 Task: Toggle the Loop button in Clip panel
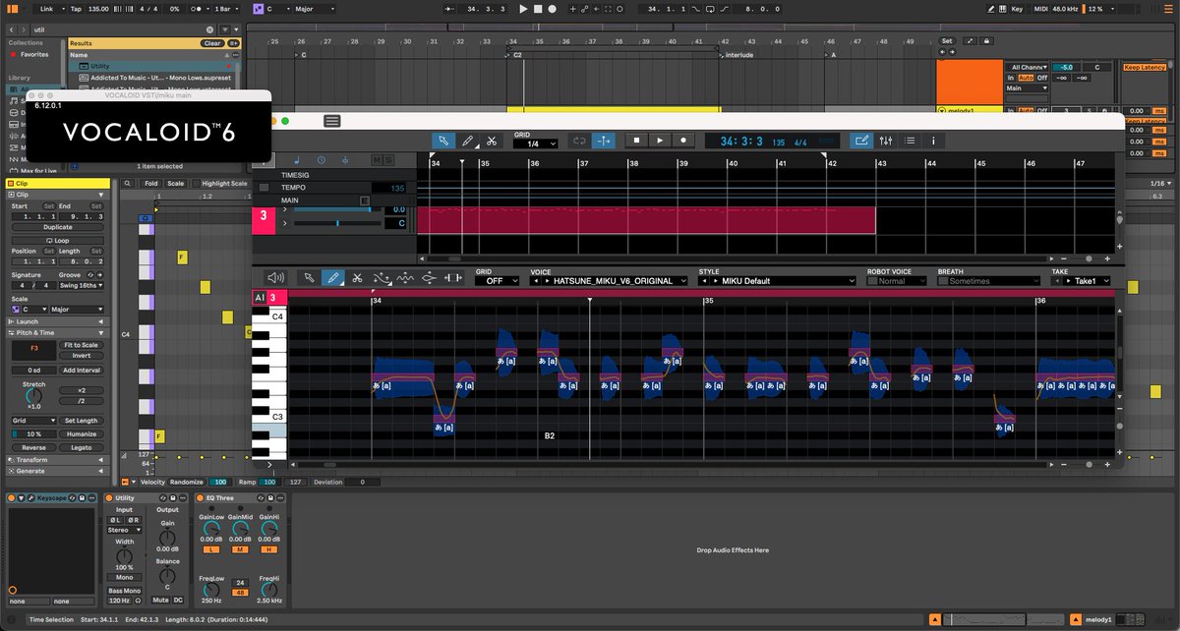tap(58, 240)
